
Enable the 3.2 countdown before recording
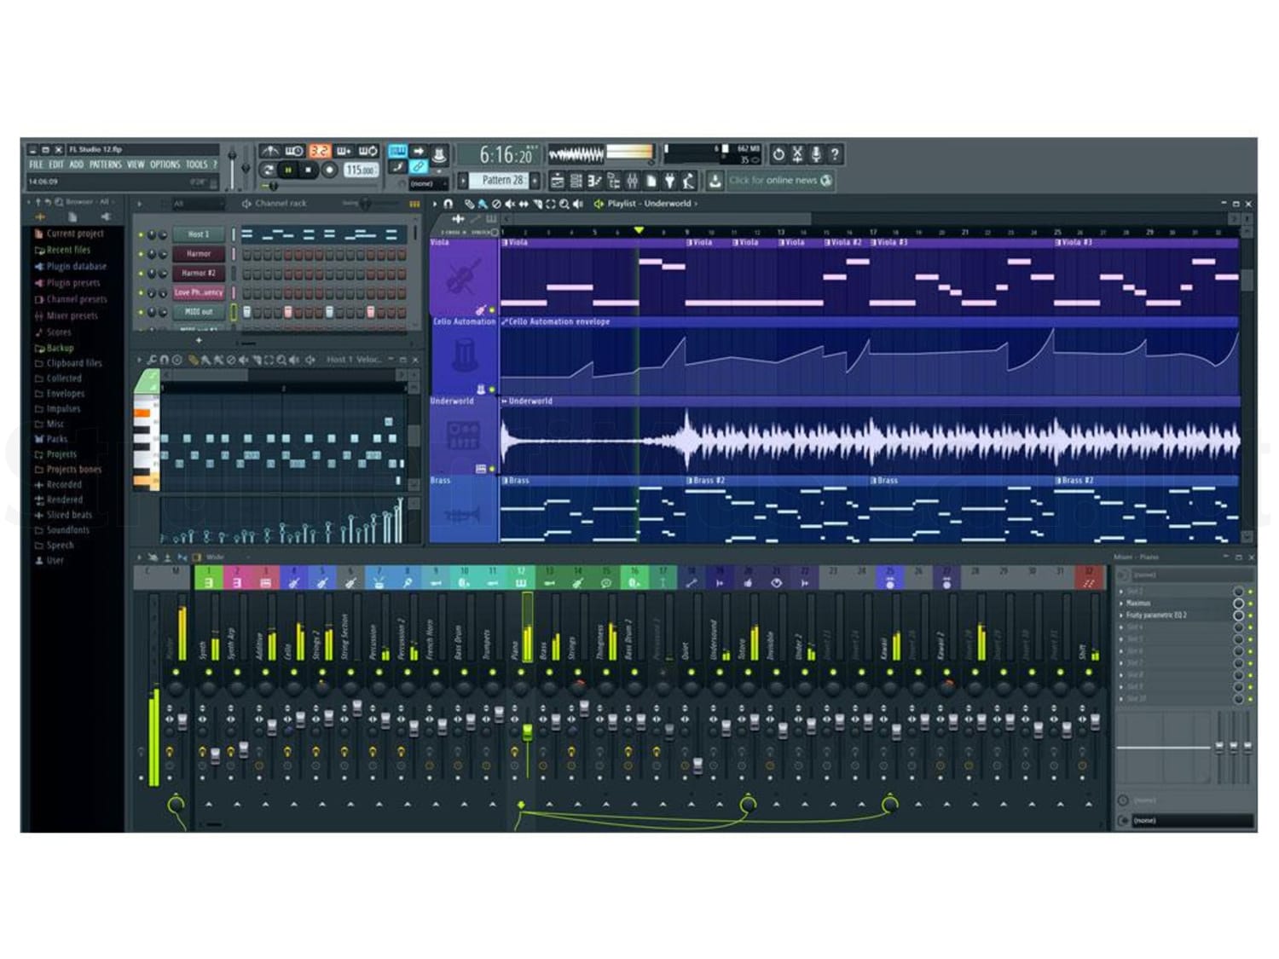pyautogui.click(x=319, y=152)
